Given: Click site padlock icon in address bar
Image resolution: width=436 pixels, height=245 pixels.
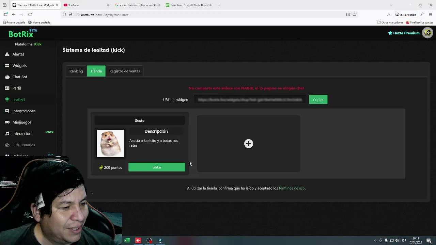Looking at the screenshot, I should (x=71, y=15).
